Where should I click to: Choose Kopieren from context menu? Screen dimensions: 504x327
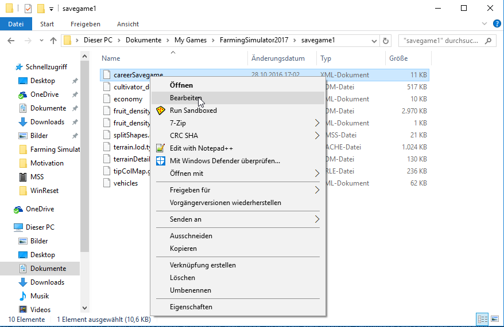coord(238,249)
